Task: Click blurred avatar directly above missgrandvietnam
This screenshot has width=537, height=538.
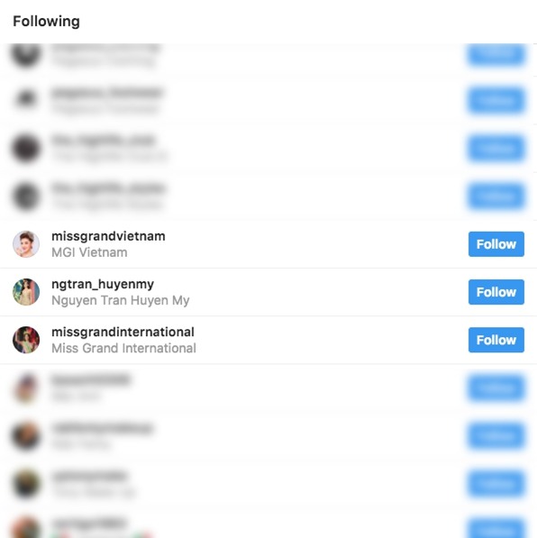Action: click(x=26, y=196)
